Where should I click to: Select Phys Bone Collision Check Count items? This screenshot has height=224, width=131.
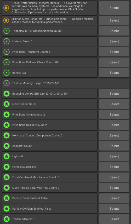pos(114,62)
